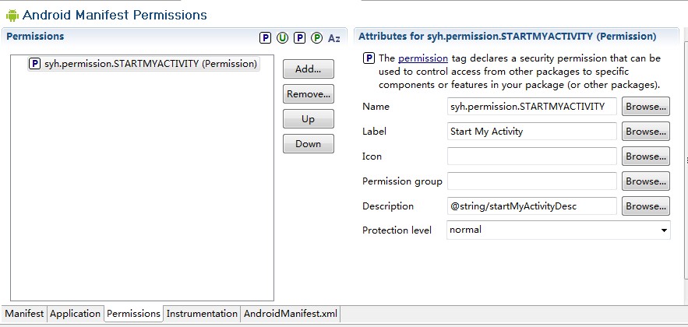Open the Protection level dropdown
The height and width of the screenshot is (327, 688).
(664, 230)
